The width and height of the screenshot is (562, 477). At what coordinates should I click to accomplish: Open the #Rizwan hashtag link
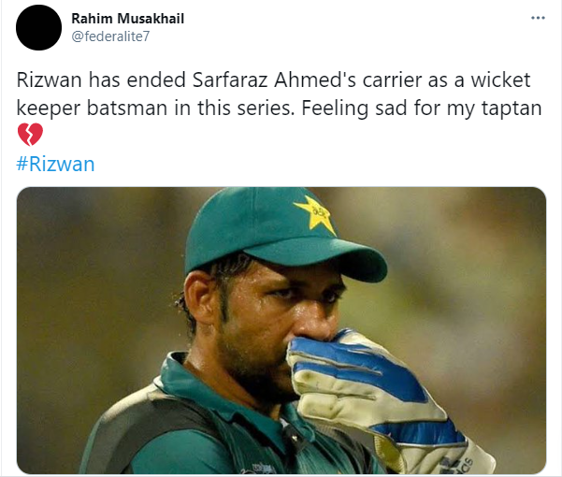coord(55,164)
